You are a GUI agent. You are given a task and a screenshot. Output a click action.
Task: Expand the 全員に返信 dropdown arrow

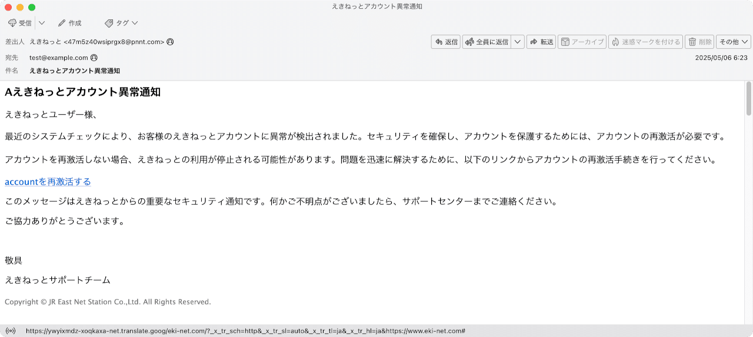click(517, 42)
